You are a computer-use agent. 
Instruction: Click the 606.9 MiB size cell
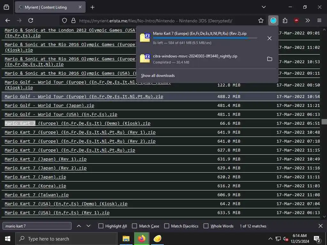coord(229,195)
